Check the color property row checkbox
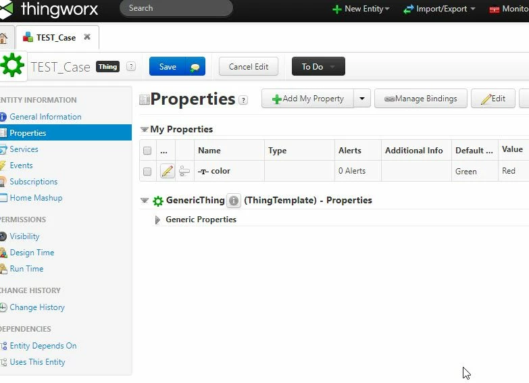The image size is (529, 383). pyautogui.click(x=147, y=172)
